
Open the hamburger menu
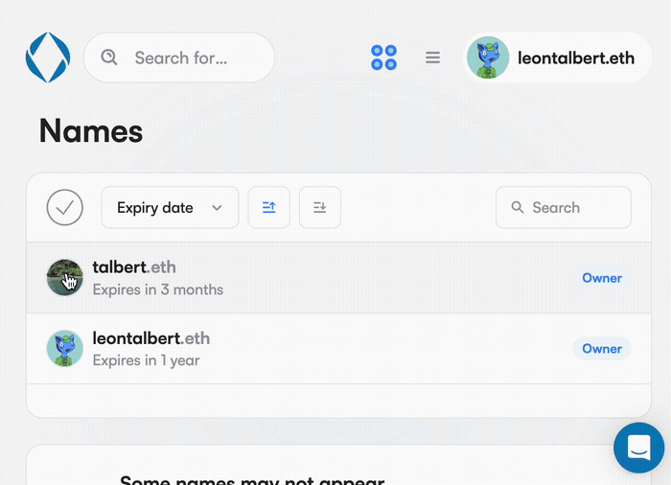point(433,58)
